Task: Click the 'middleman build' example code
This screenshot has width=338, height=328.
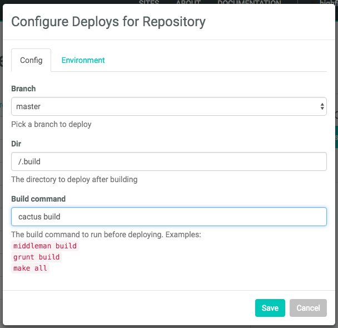Action: pyautogui.click(x=45, y=246)
